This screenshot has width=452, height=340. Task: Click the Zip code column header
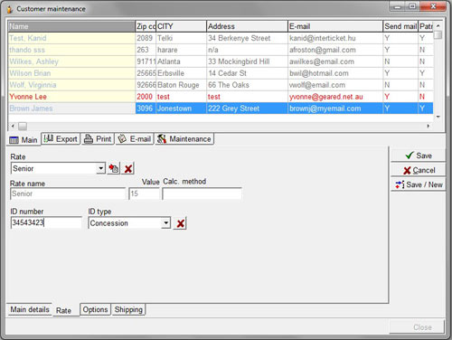146,26
